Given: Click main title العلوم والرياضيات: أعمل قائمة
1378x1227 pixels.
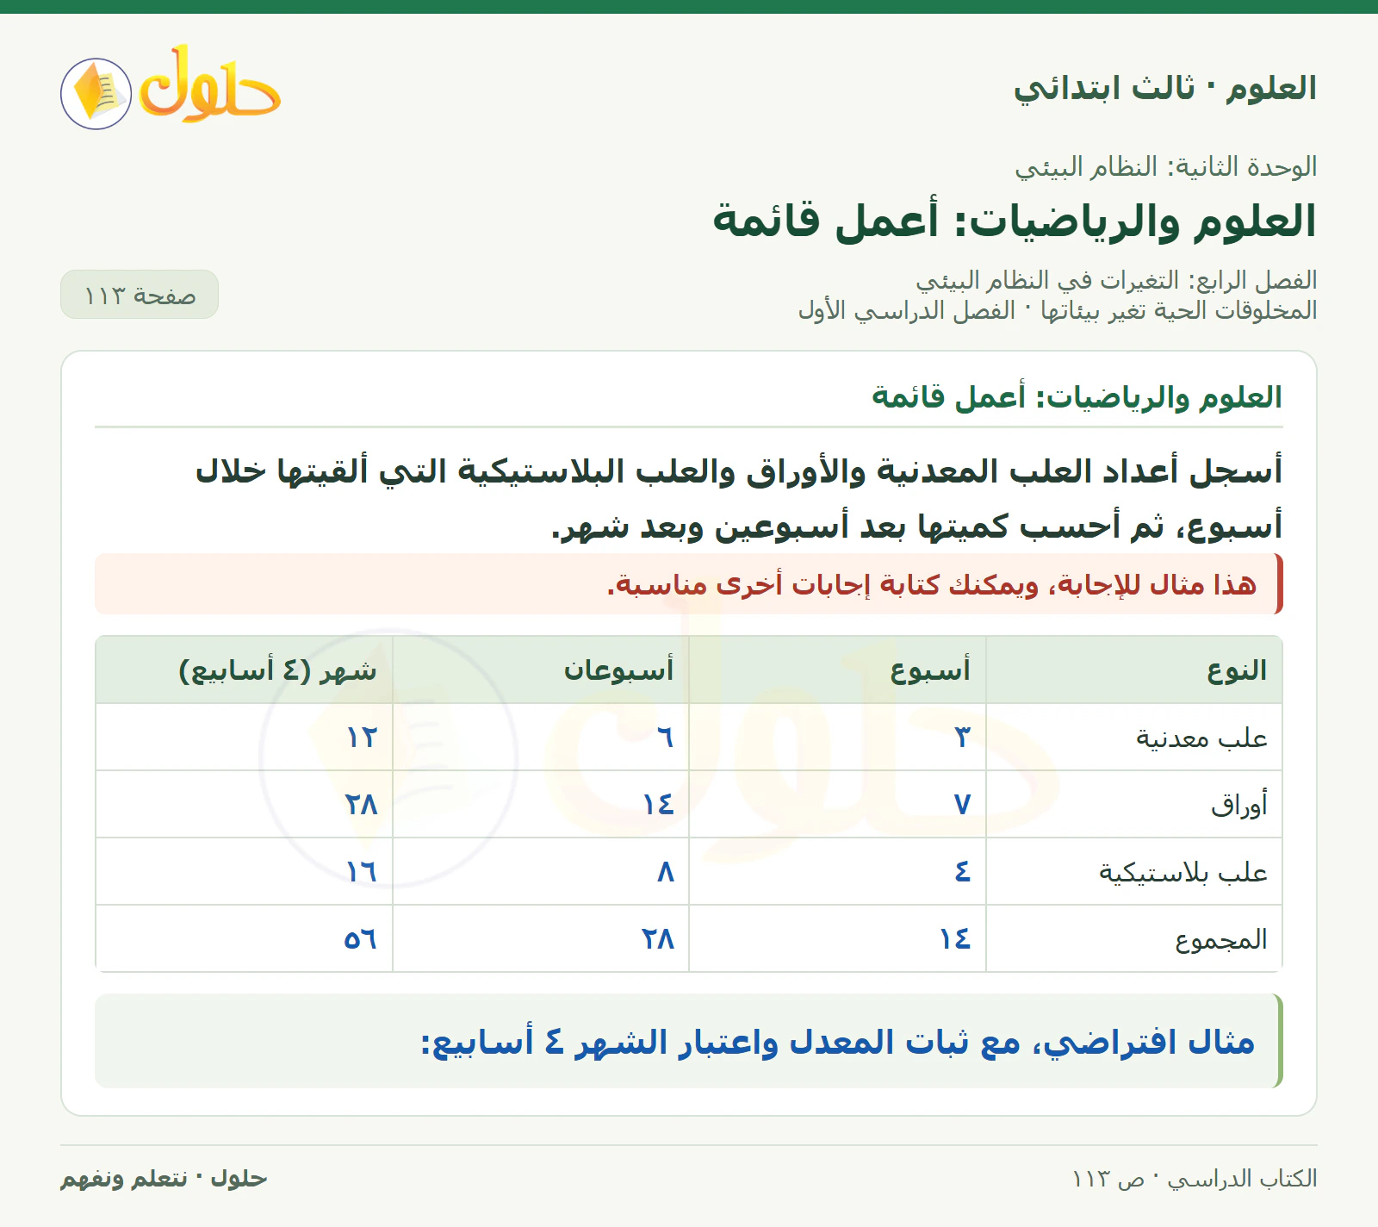Looking at the screenshot, I should pyautogui.click(x=1015, y=221).
